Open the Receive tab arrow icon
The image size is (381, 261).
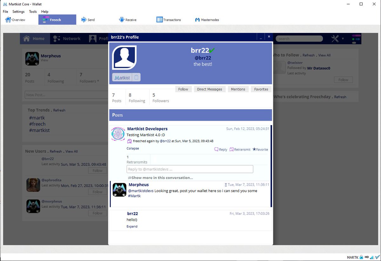click(122, 20)
